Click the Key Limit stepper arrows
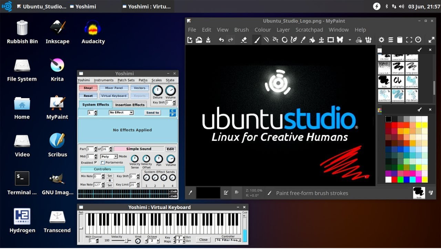This screenshot has height=249, width=441. point(138,185)
